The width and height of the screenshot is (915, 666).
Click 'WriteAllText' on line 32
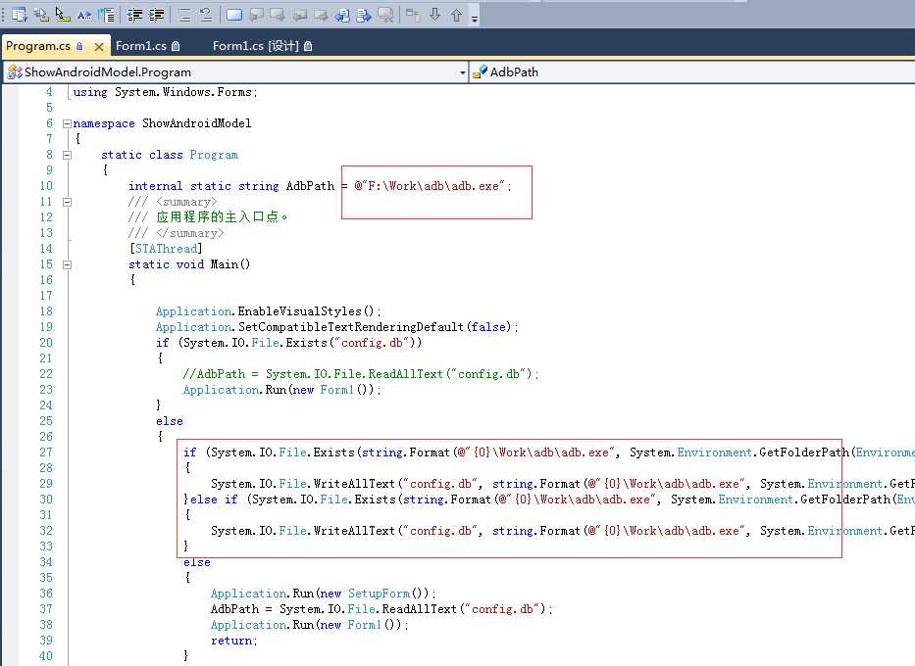pyautogui.click(x=354, y=532)
